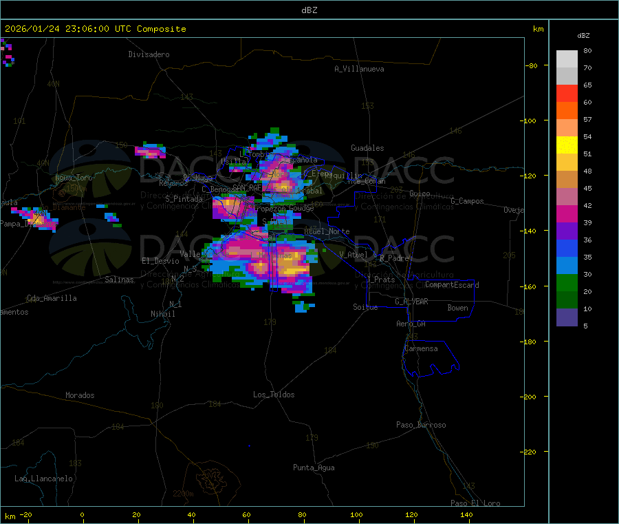Viewport: 619px width, 524px height.
Task: Click the Cda_Amarilla map label
Action: pyautogui.click(x=52, y=298)
